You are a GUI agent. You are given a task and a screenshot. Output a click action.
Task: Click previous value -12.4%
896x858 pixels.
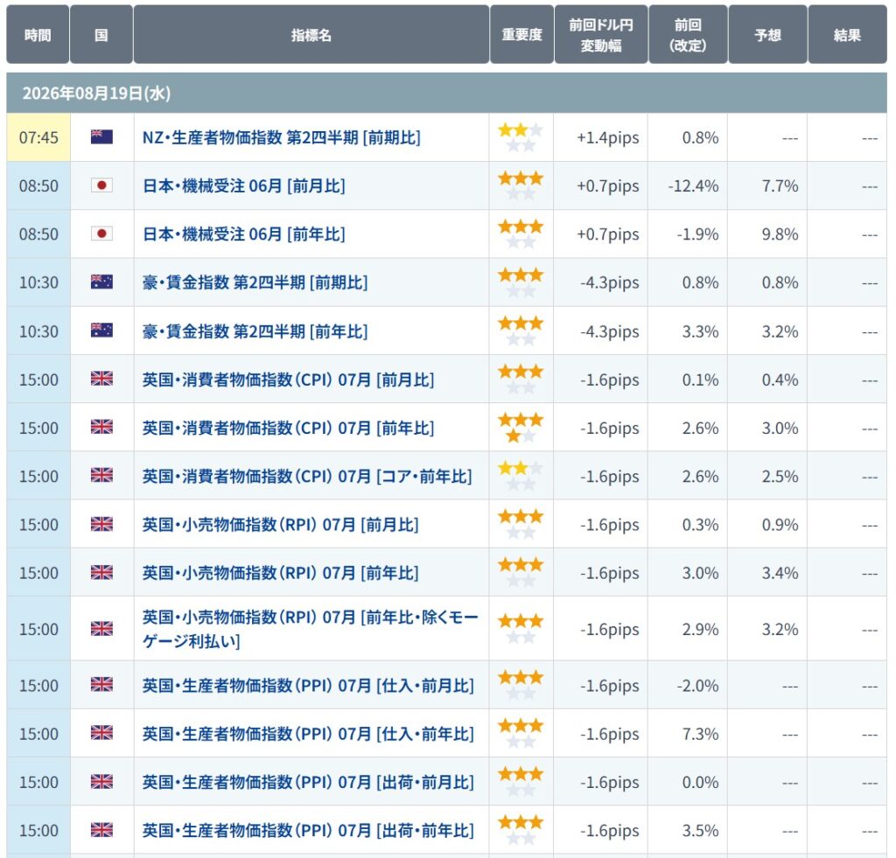tap(693, 185)
